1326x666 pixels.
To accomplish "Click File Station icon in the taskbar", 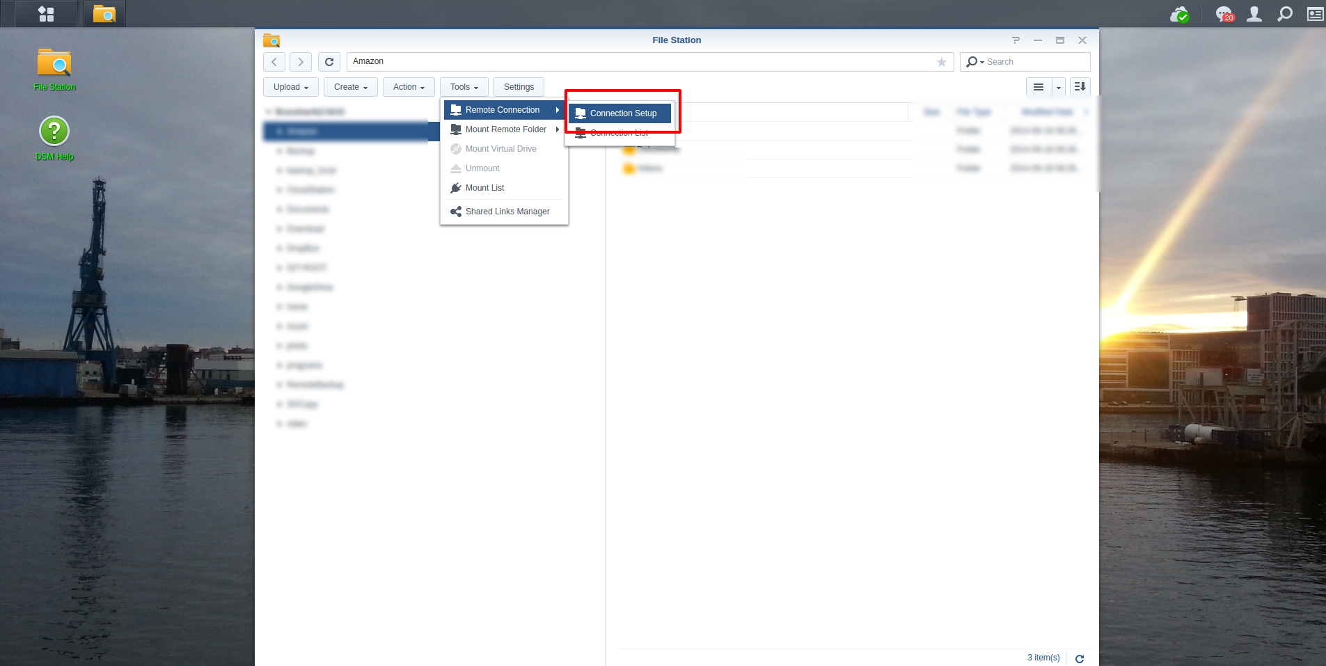I will click(x=104, y=14).
